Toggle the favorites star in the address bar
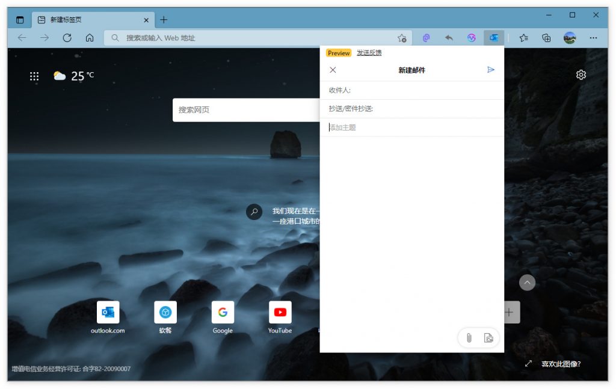This screenshot has height=389, width=616. click(x=402, y=37)
